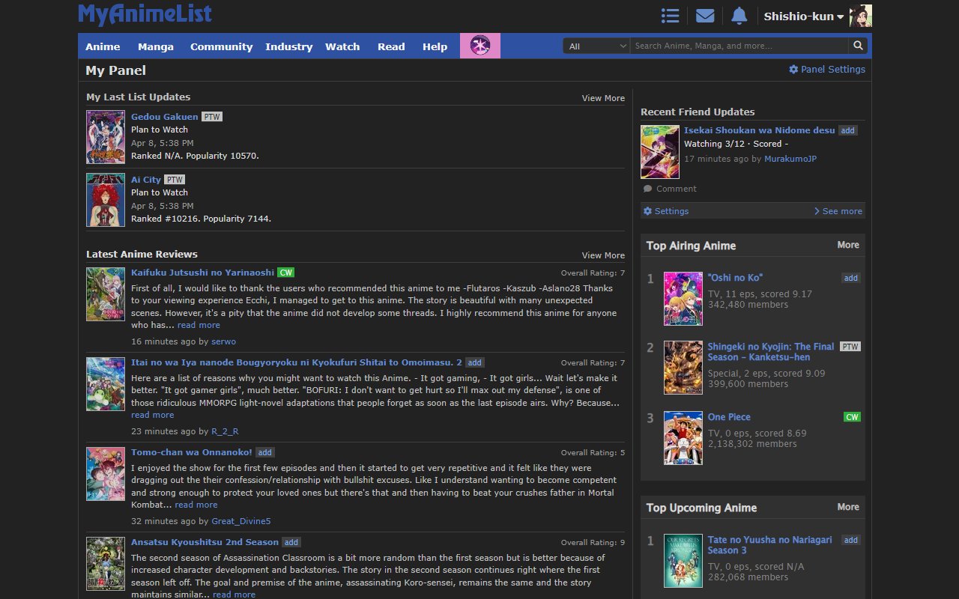Click the MyAnimeList logo
Image resolution: width=959 pixels, height=599 pixels.
pos(145,14)
